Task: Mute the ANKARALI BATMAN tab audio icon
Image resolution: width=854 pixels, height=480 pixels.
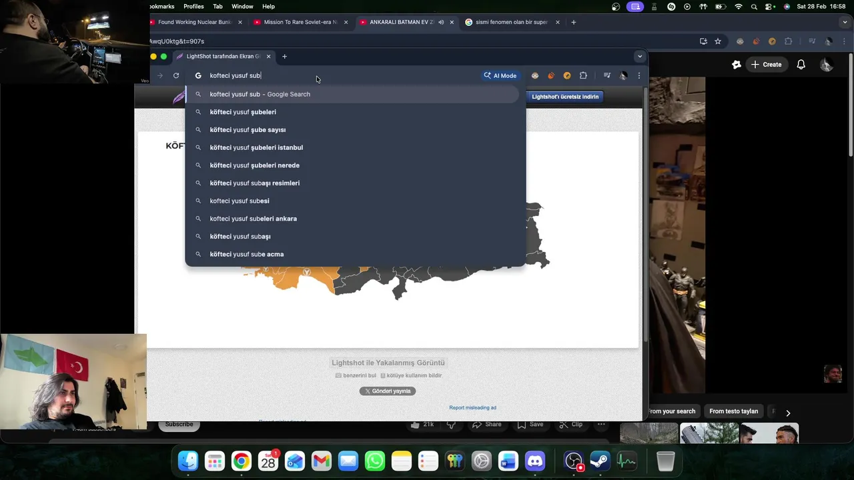Action: [441, 22]
